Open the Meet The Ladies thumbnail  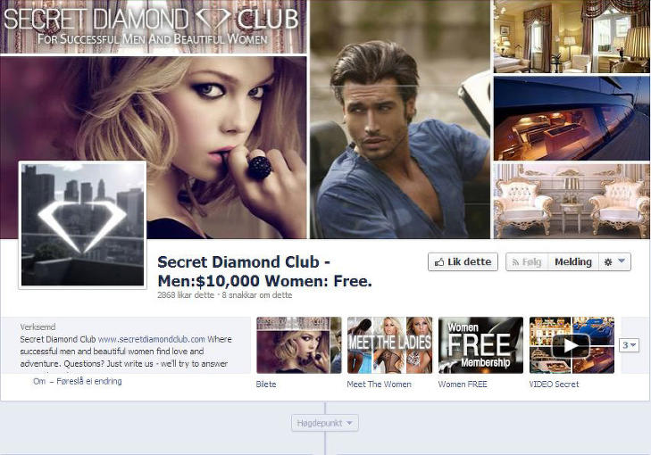[390, 345]
